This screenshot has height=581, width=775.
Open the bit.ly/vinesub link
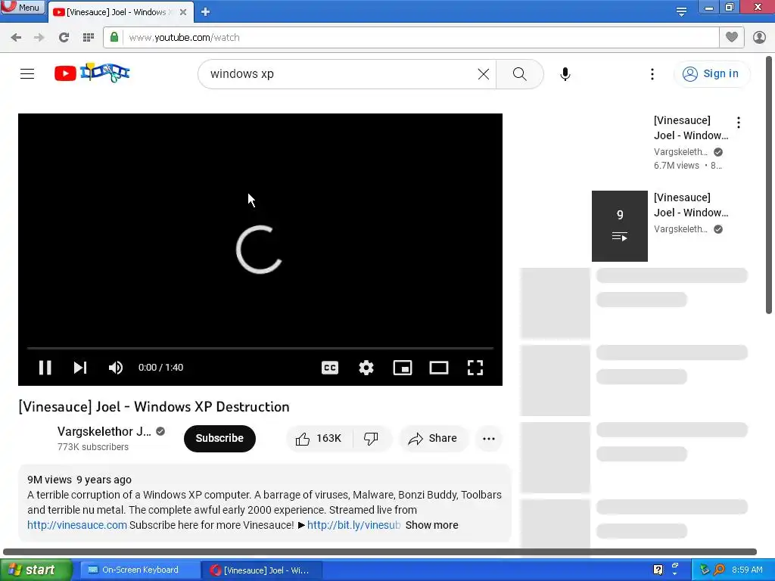[354, 525]
